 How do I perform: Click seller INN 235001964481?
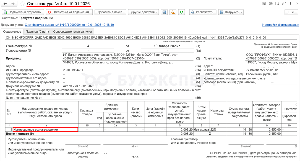73,70
